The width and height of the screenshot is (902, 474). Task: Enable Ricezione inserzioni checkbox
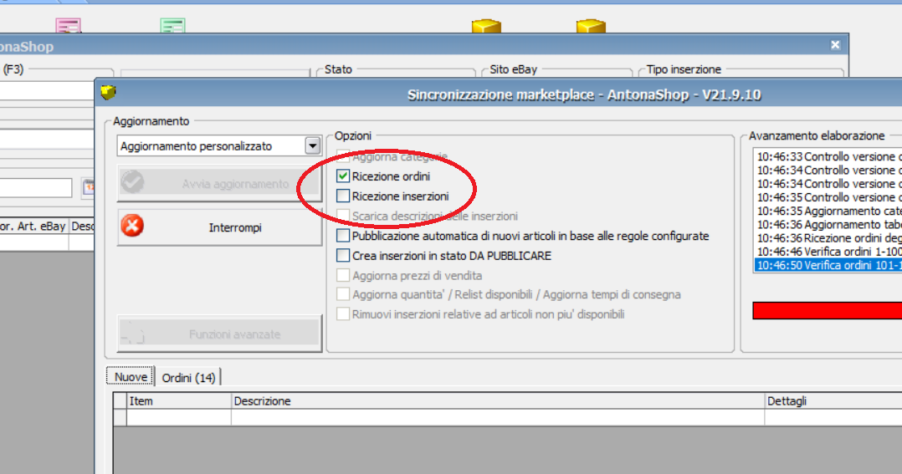point(343,196)
